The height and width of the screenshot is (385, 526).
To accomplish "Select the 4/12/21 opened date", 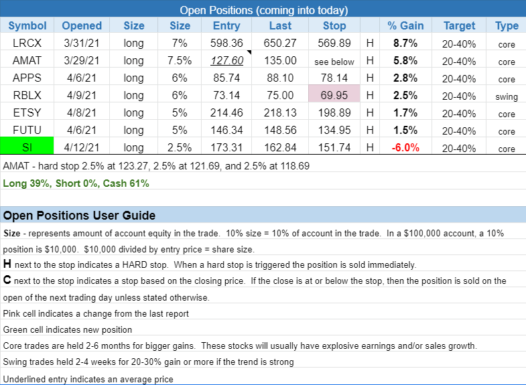I will [x=82, y=147].
